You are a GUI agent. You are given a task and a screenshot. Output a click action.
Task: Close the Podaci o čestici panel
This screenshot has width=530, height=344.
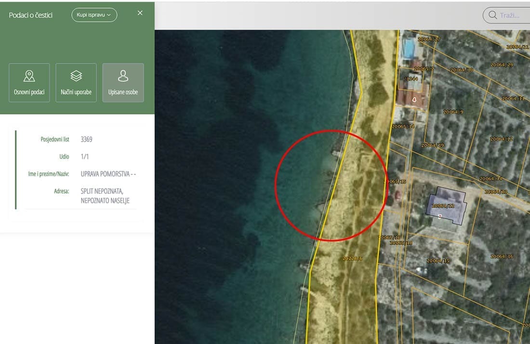pyautogui.click(x=140, y=13)
